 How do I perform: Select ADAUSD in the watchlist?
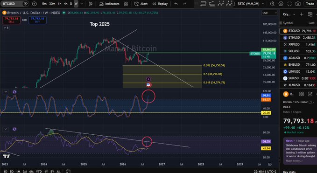(298, 58)
